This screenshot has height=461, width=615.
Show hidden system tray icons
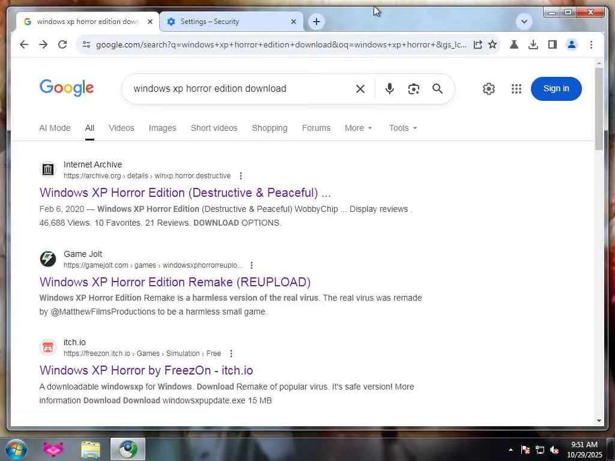pos(510,450)
